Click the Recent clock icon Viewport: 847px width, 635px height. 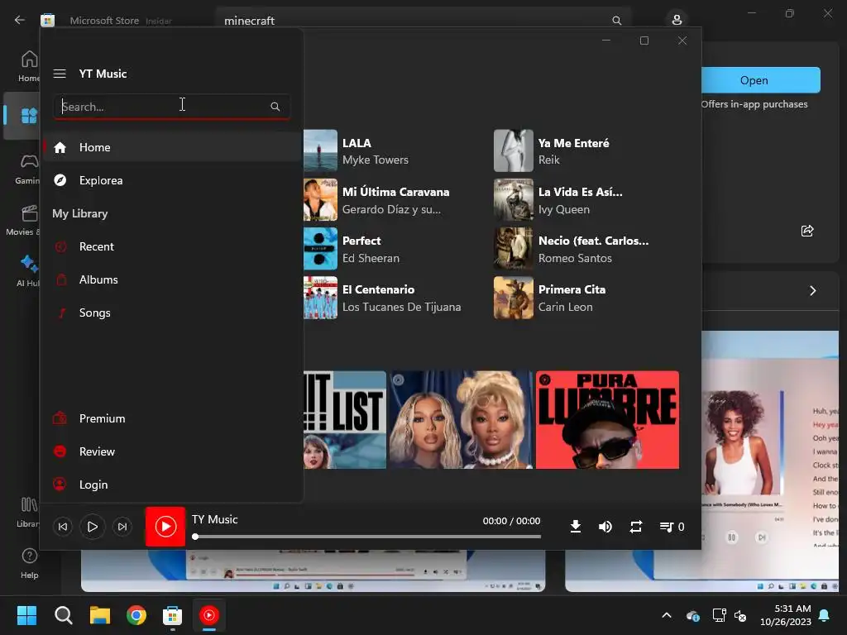click(60, 246)
